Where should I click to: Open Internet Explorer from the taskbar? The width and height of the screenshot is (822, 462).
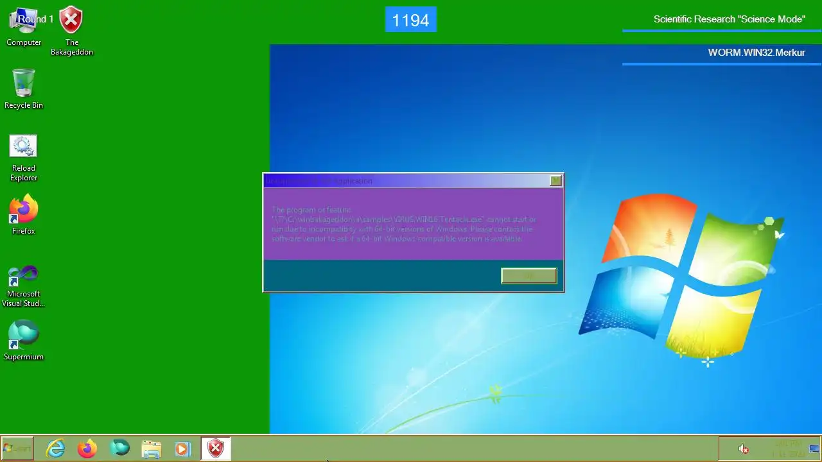tap(56, 449)
